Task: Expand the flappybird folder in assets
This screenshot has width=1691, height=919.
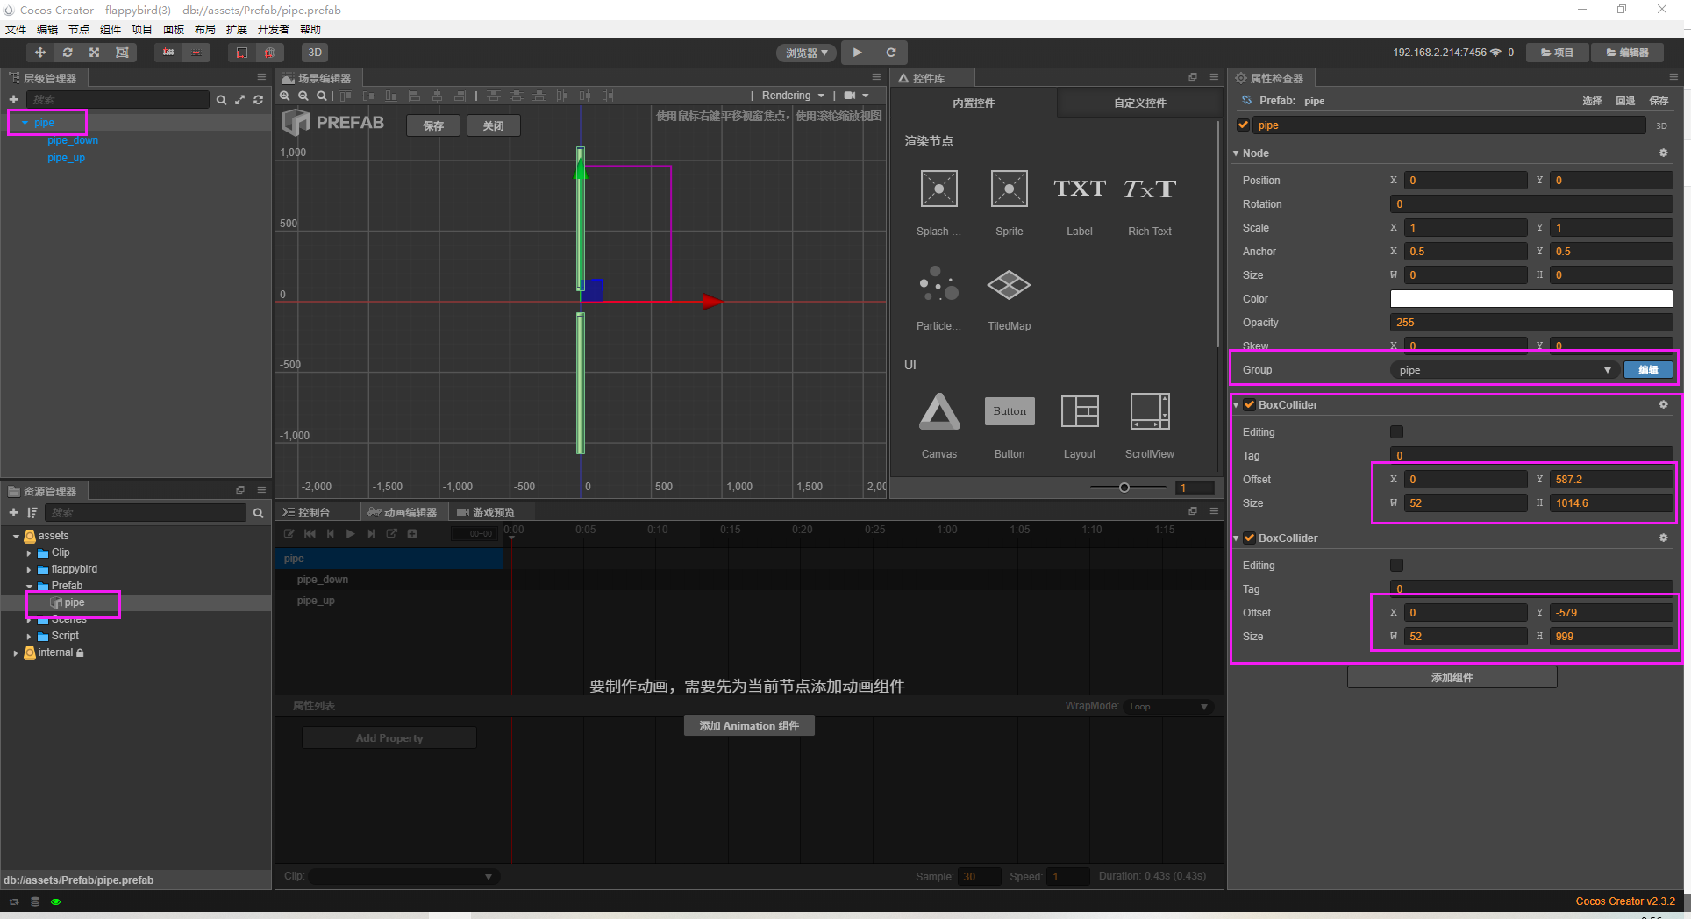Action: click(x=29, y=570)
